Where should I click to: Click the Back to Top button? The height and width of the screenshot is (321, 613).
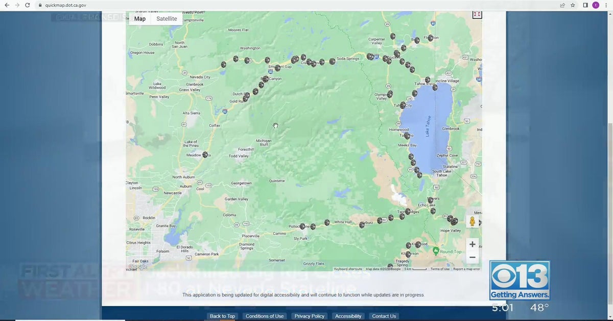[222, 316]
